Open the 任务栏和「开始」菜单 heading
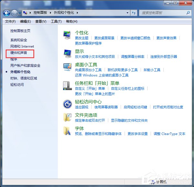This screenshot has width=194, height=187. [97, 83]
